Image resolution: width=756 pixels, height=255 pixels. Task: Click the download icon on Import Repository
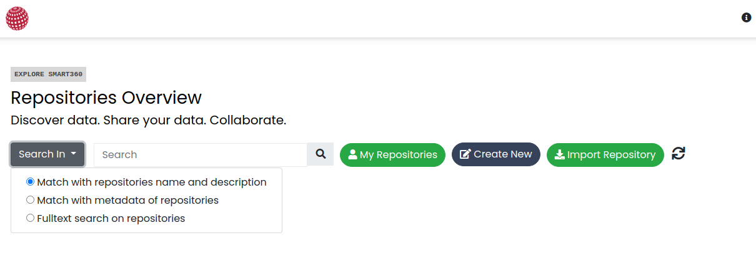tap(560, 154)
